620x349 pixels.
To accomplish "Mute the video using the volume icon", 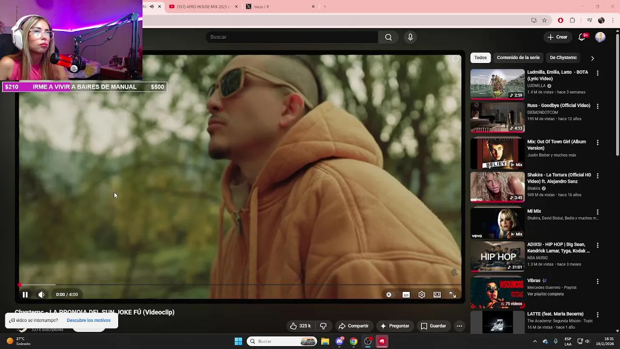I will pos(42,294).
